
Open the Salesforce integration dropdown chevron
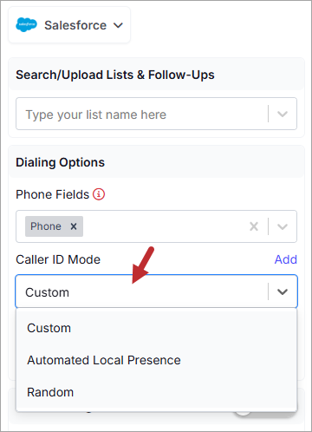point(118,25)
